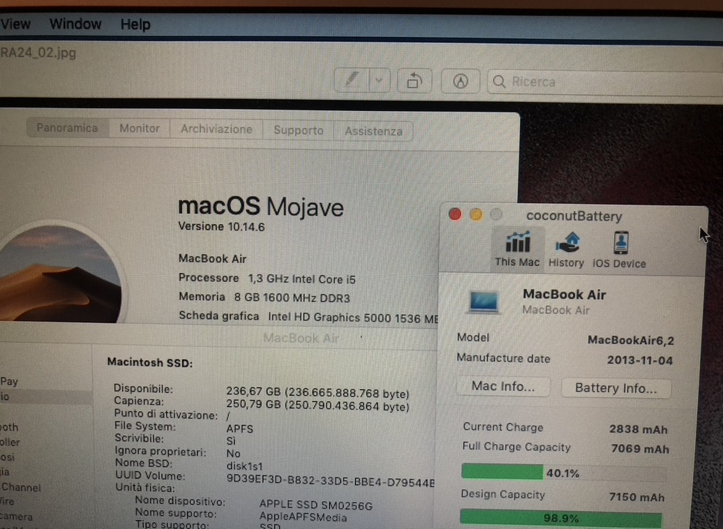
Task: Click the 98.9% design capacity bar
Action: tap(562, 518)
